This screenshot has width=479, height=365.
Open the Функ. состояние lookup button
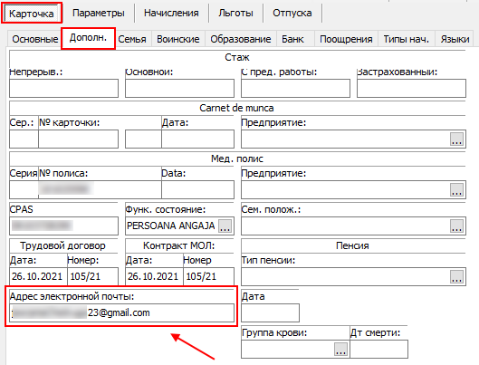[x=225, y=226]
